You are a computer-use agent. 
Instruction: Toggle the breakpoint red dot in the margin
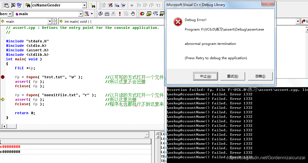click(2, 77)
